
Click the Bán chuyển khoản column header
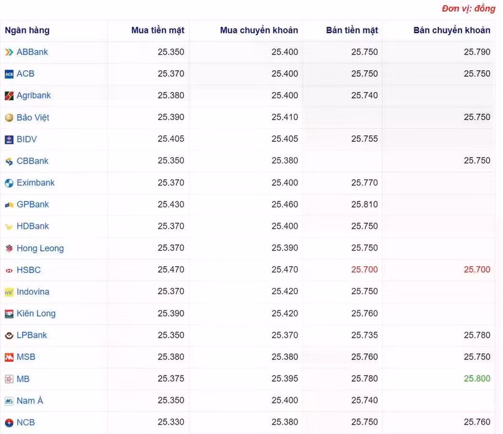click(451, 30)
